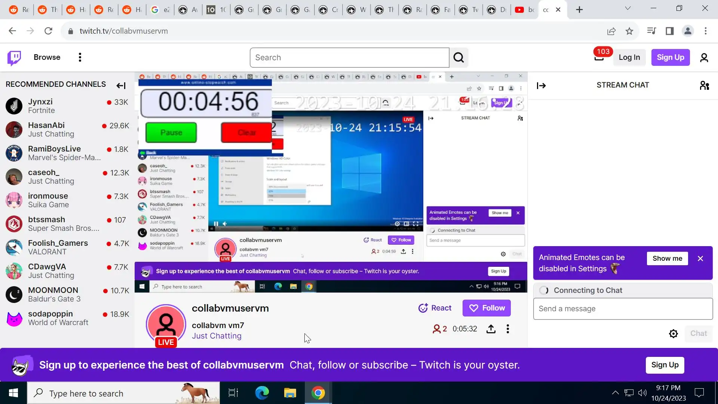Viewport: 718px width, 404px height.
Task: Collapse the Stream Chat panel
Action: [541, 86]
